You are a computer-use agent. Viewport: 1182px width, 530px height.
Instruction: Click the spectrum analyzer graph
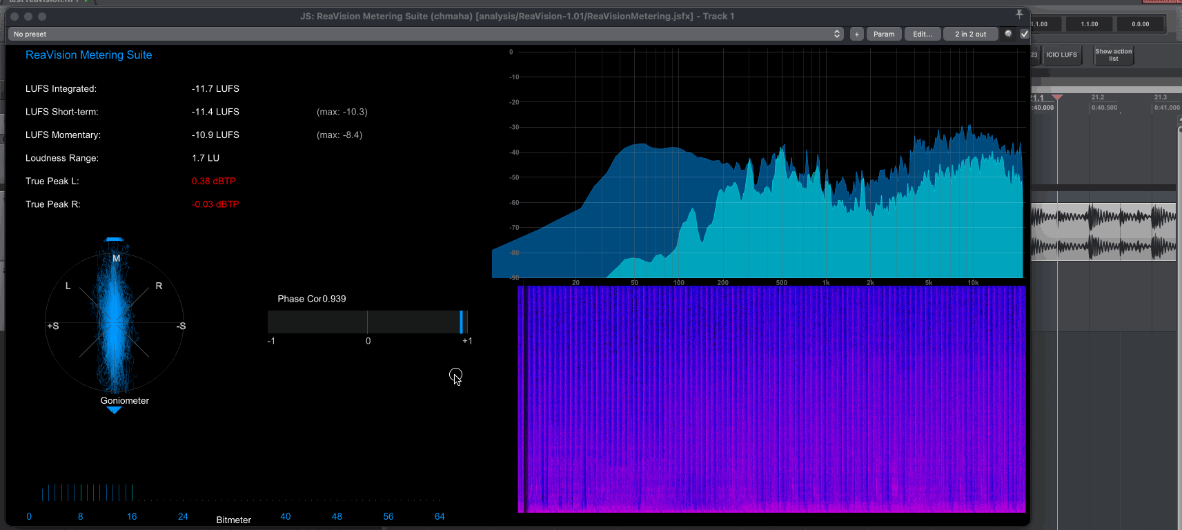tap(759, 166)
